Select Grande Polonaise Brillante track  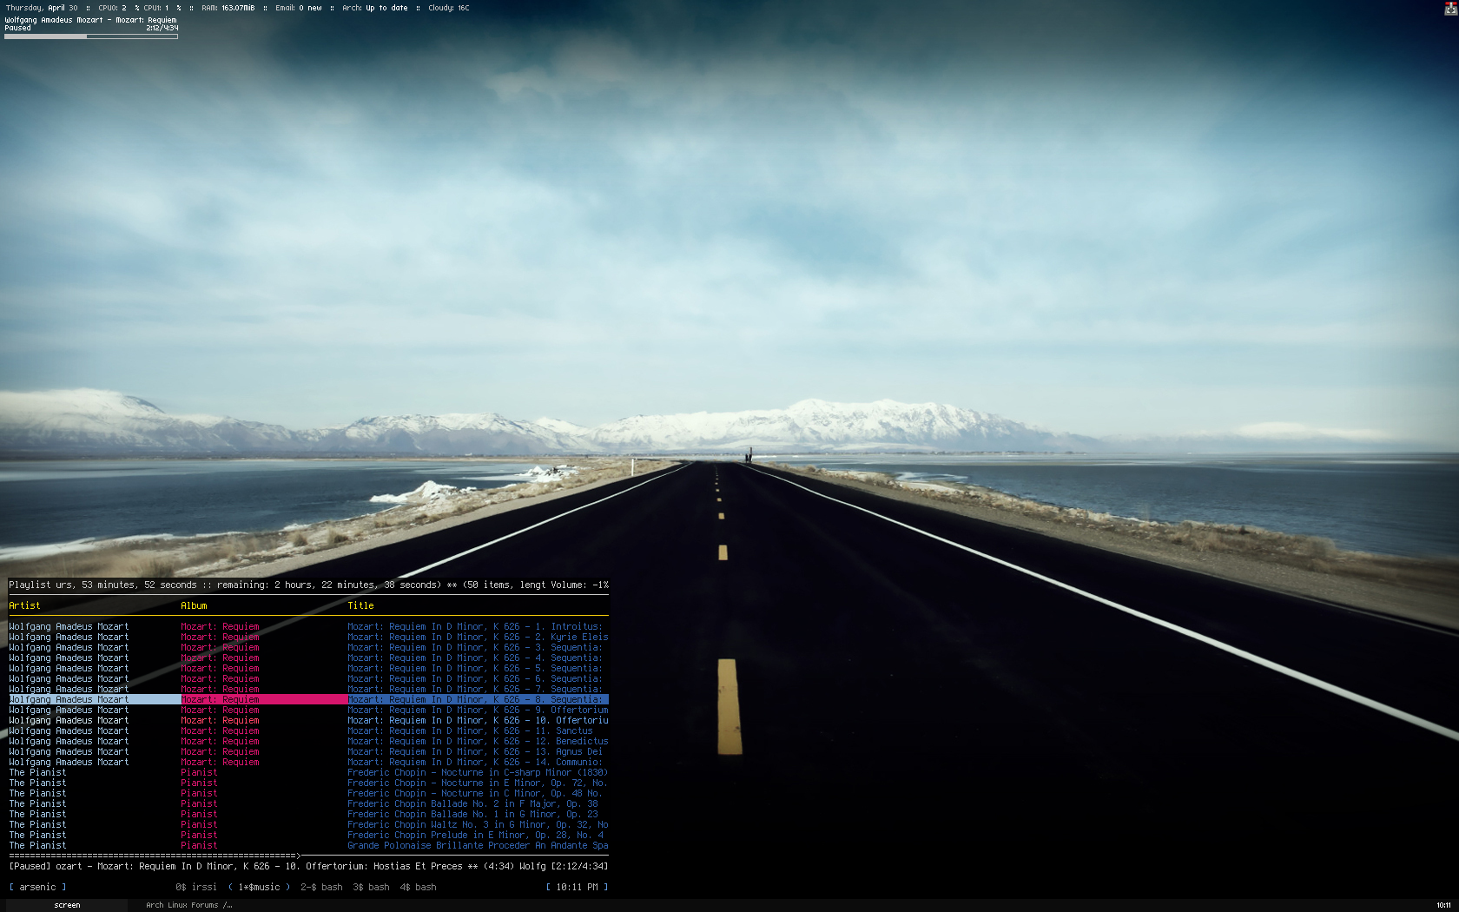pos(477,845)
